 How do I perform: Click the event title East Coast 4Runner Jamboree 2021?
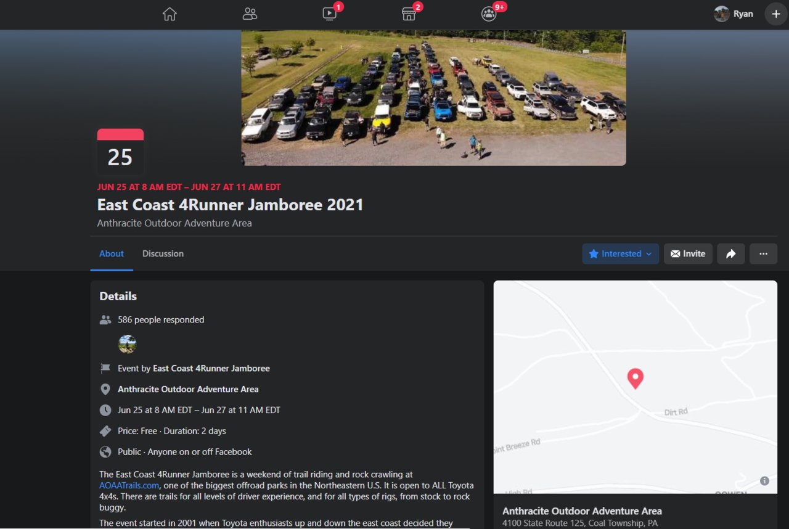(x=231, y=205)
